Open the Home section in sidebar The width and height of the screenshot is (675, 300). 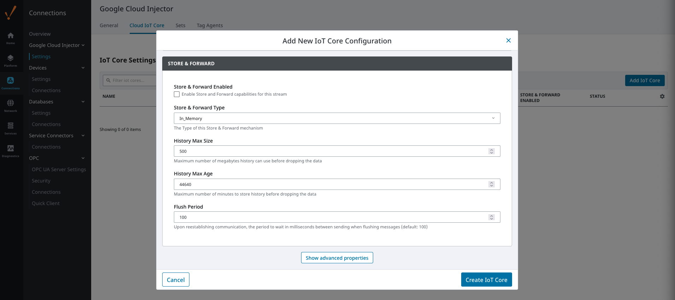pos(11,38)
